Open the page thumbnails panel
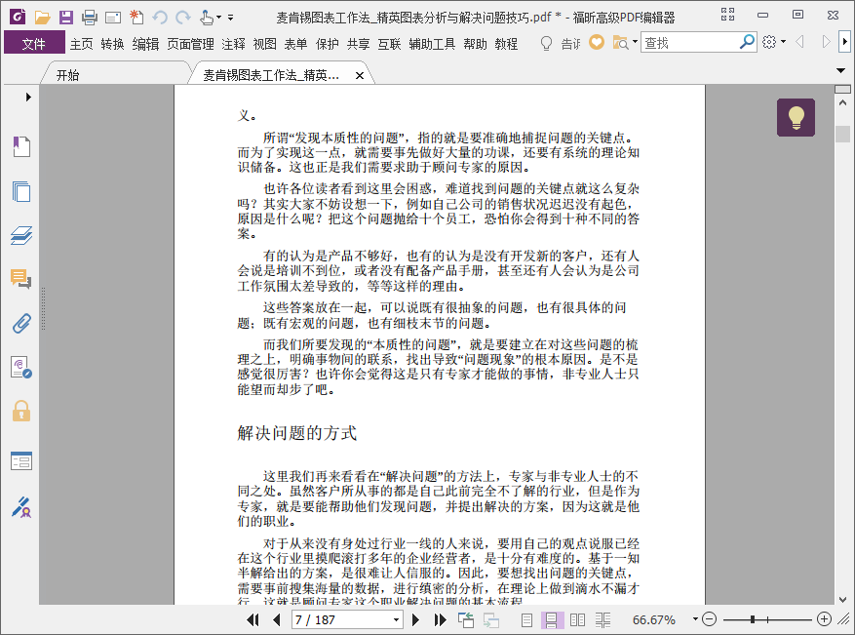The width and height of the screenshot is (855, 635). pos(21,191)
